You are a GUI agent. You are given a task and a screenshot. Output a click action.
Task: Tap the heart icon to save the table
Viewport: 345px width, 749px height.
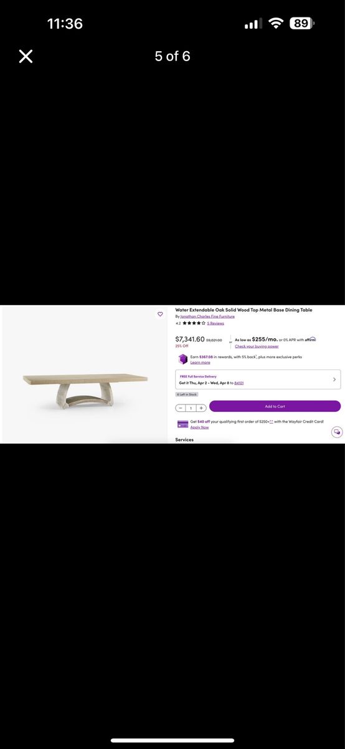pyautogui.click(x=160, y=314)
